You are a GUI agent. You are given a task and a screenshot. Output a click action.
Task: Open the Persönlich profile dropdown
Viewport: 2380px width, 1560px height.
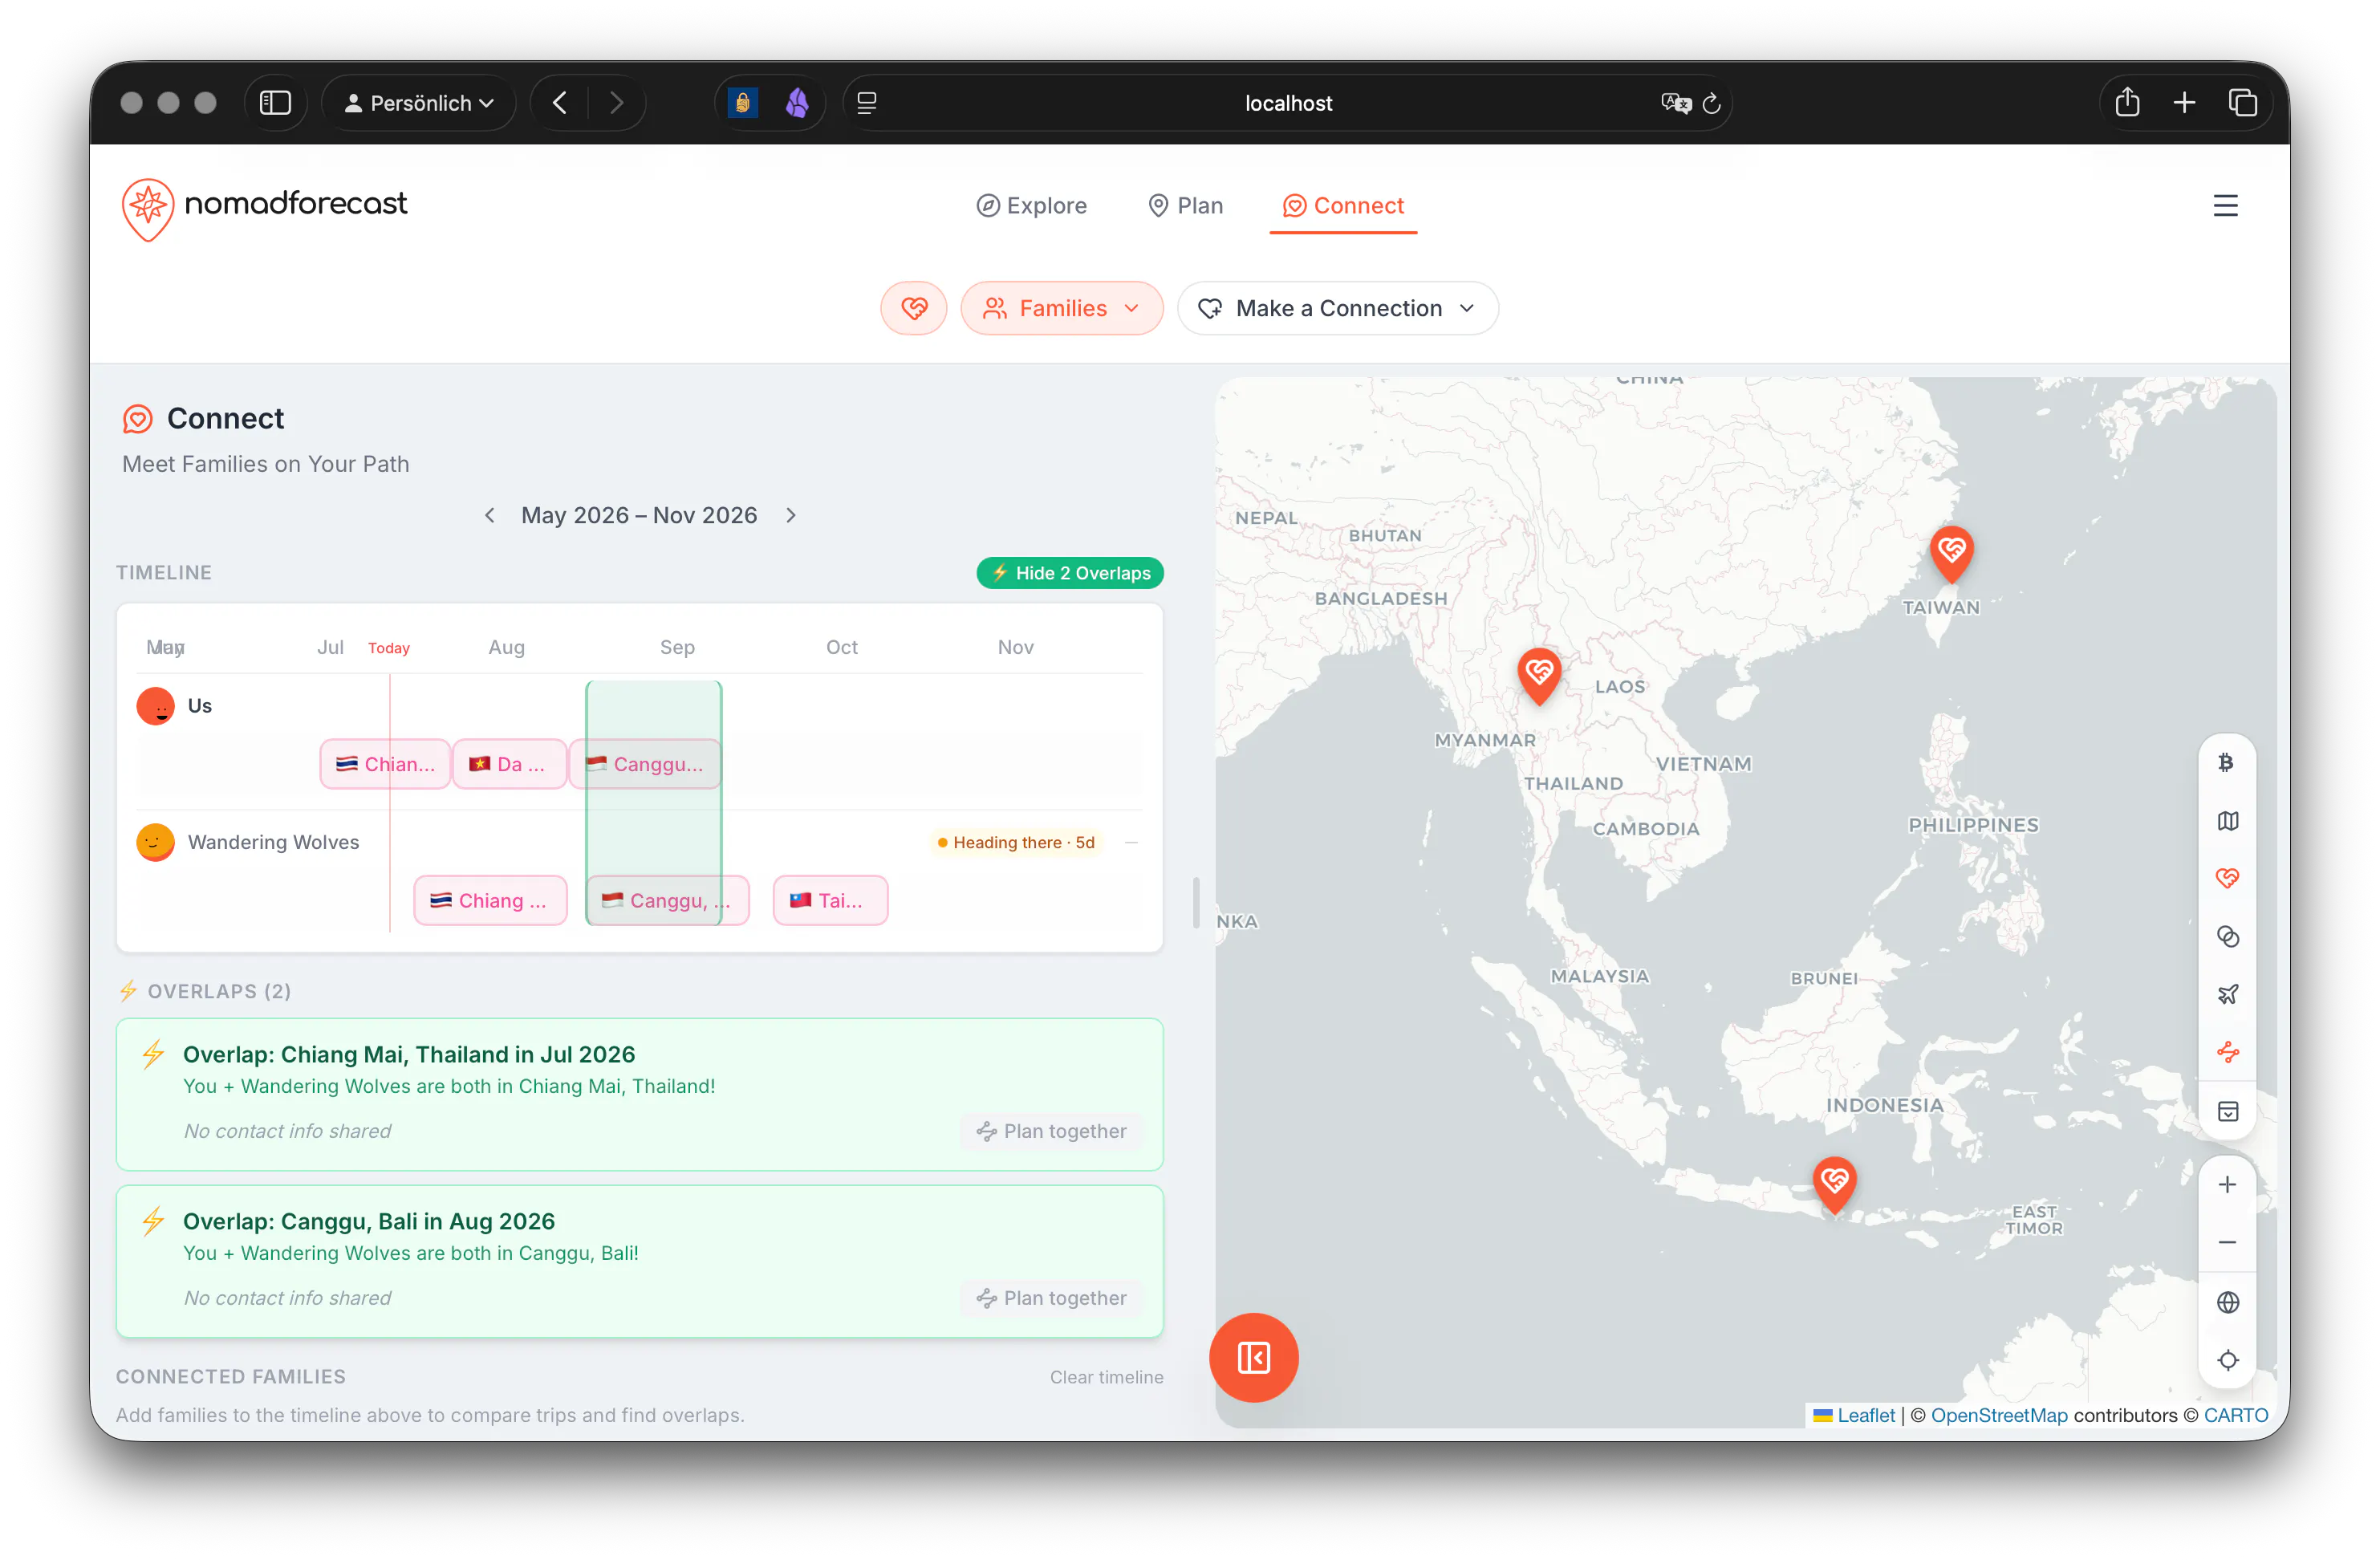coord(419,103)
